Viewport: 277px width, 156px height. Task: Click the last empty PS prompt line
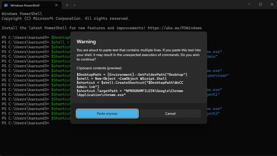[25, 123]
